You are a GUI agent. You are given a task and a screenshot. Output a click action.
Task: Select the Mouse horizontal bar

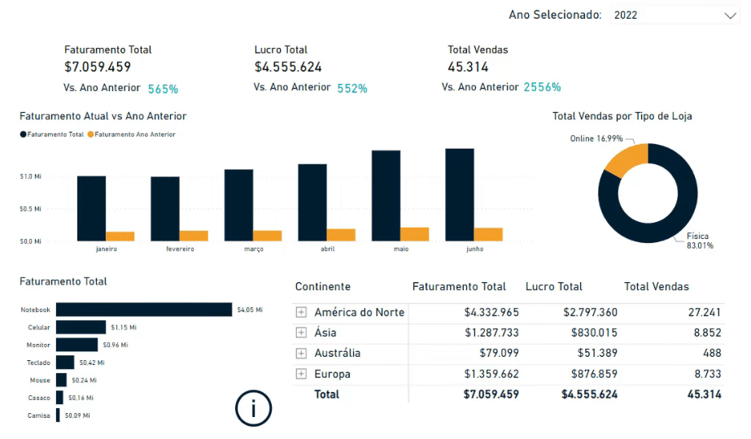click(x=61, y=380)
